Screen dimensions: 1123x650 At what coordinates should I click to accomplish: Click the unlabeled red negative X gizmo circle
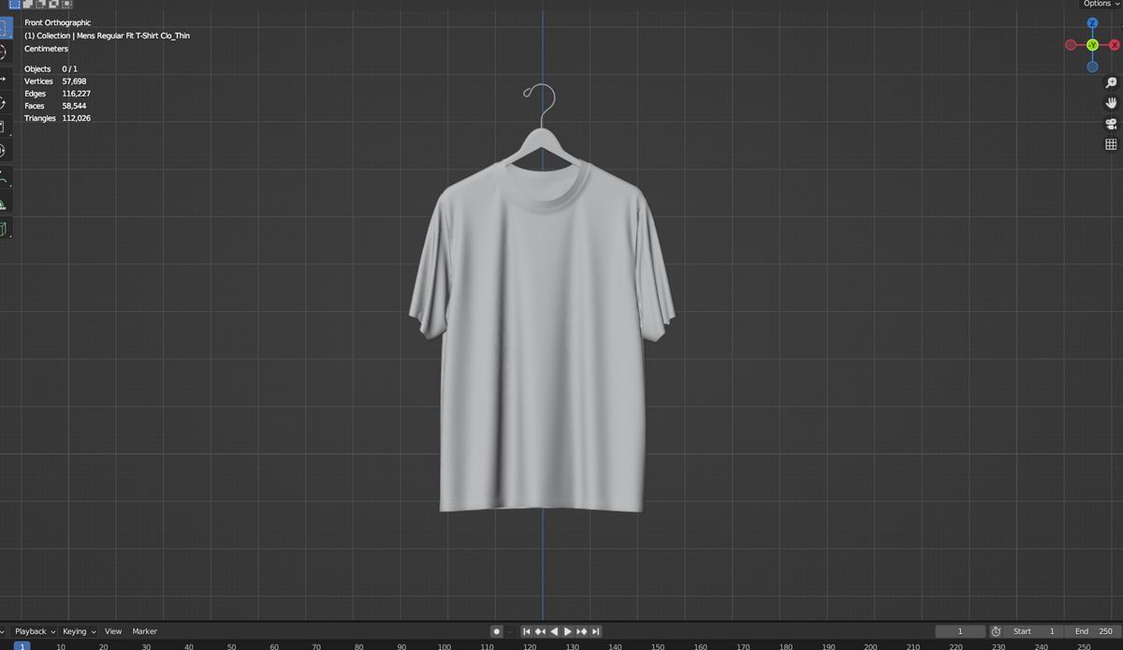1071,45
